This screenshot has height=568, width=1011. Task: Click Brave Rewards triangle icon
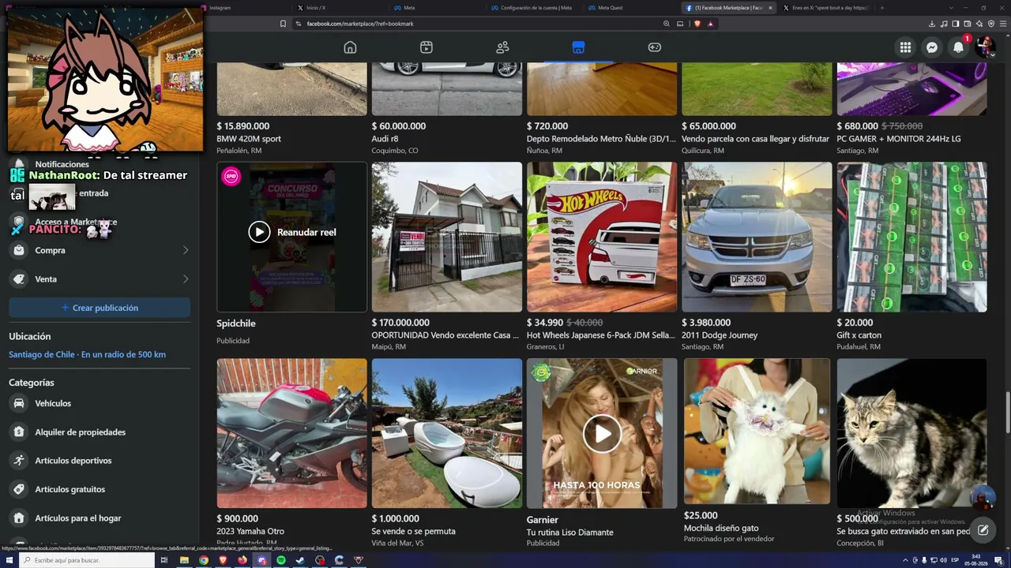tap(710, 24)
